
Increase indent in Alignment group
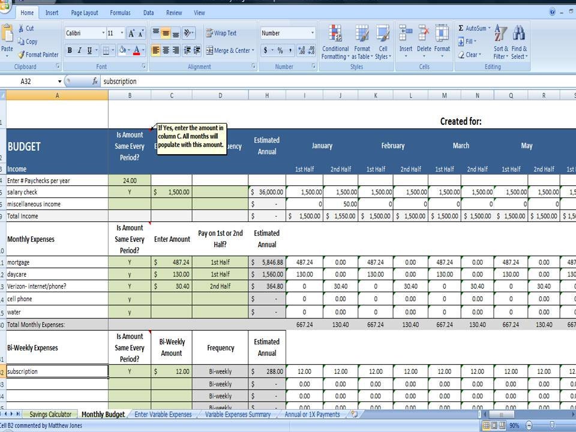click(197, 50)
